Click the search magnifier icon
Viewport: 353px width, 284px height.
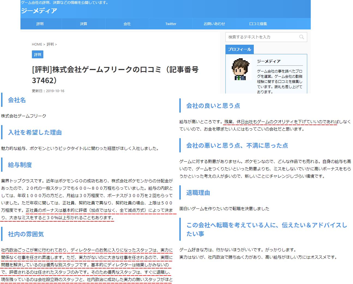[301, 37]
